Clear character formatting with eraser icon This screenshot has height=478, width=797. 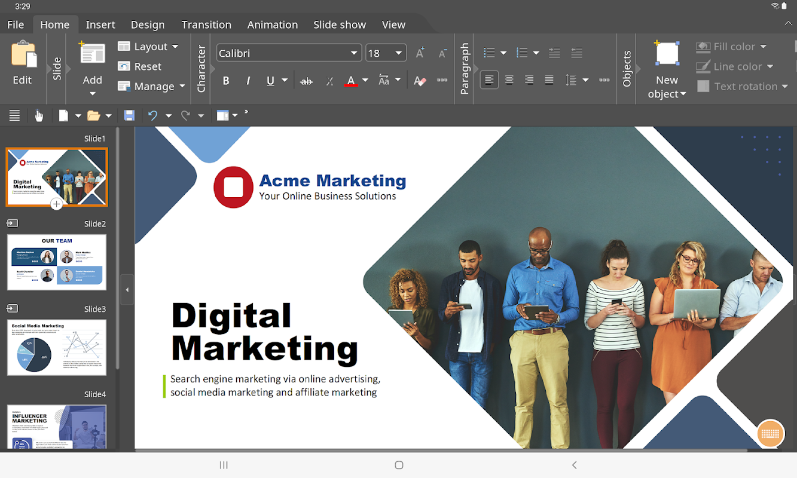(420, 81)
